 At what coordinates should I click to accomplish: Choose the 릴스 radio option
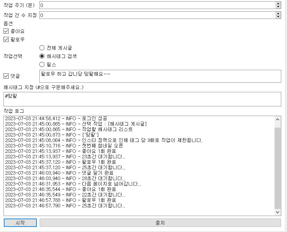pyautogui.click(x=42, y=64)
